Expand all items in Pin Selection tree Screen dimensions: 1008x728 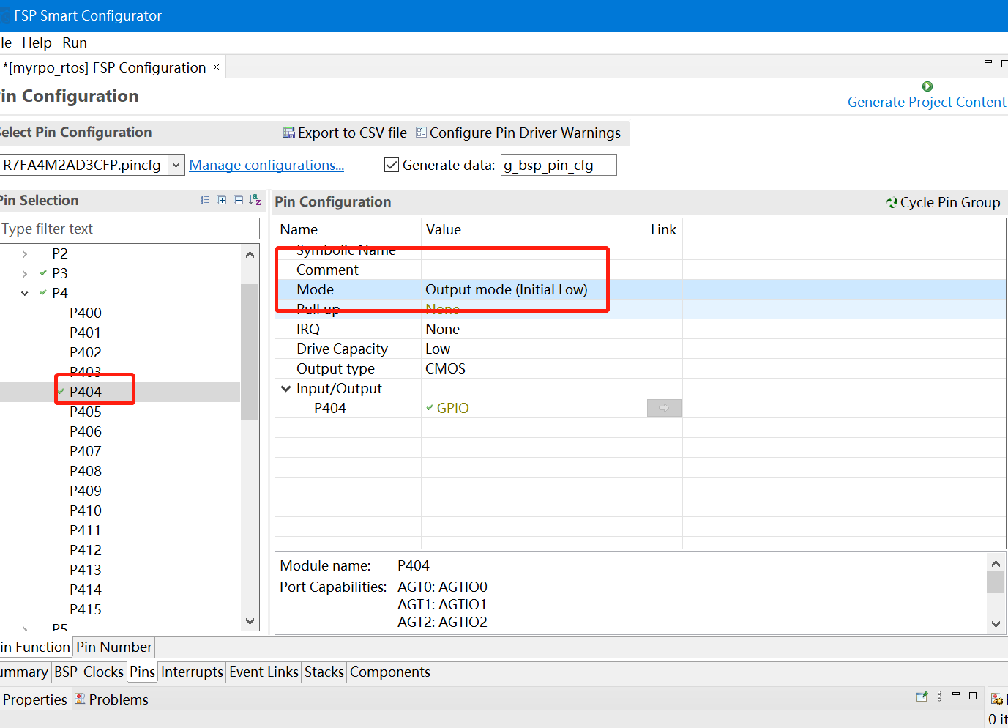click(222, 200)
